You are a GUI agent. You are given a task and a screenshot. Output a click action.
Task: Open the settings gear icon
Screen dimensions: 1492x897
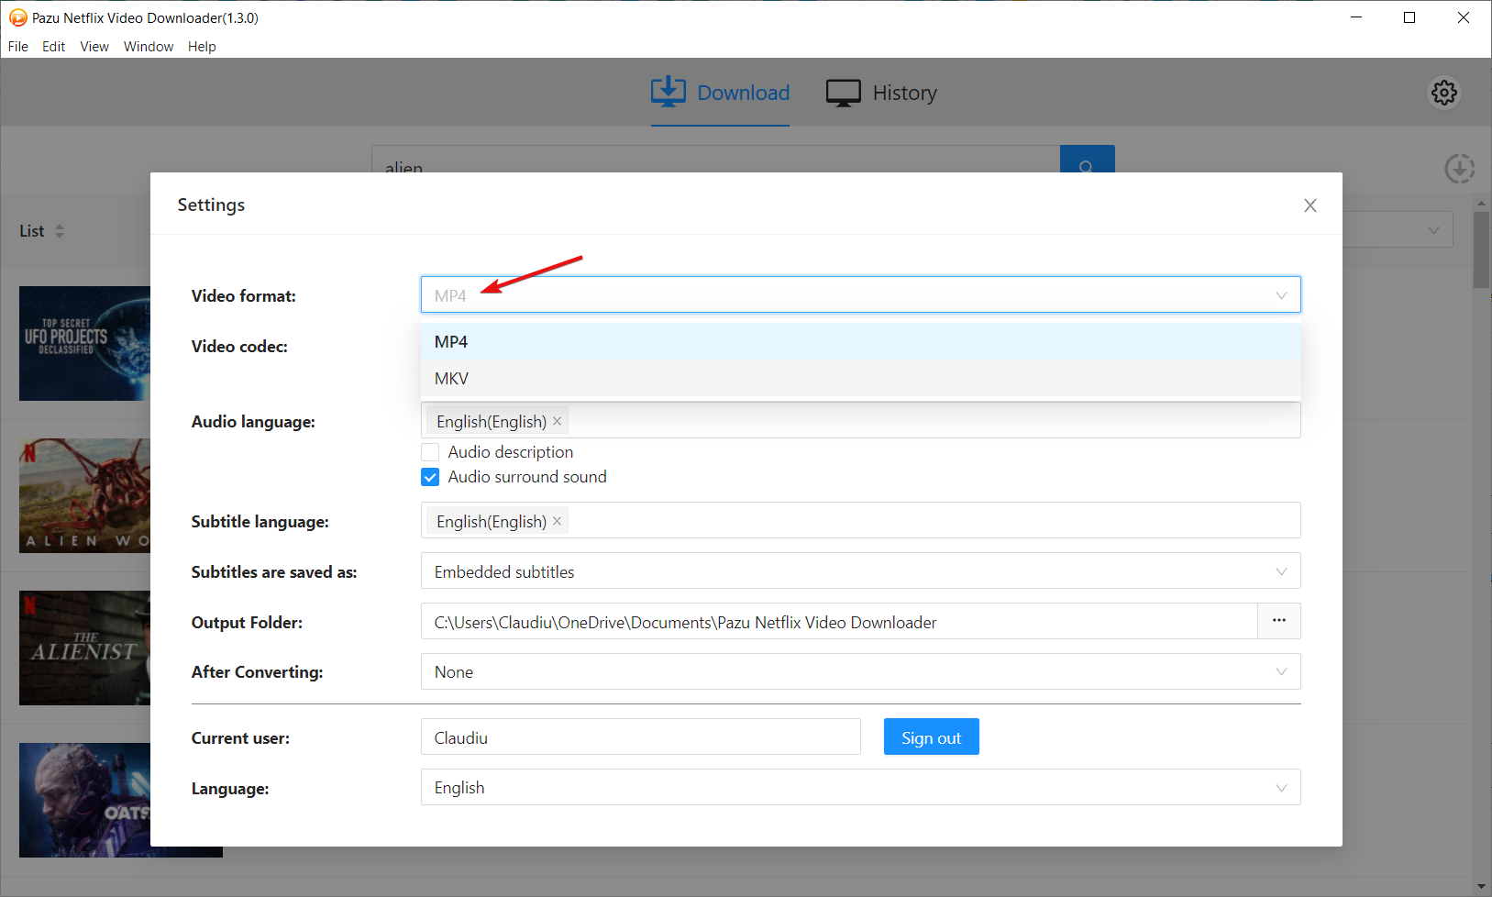1443,93
